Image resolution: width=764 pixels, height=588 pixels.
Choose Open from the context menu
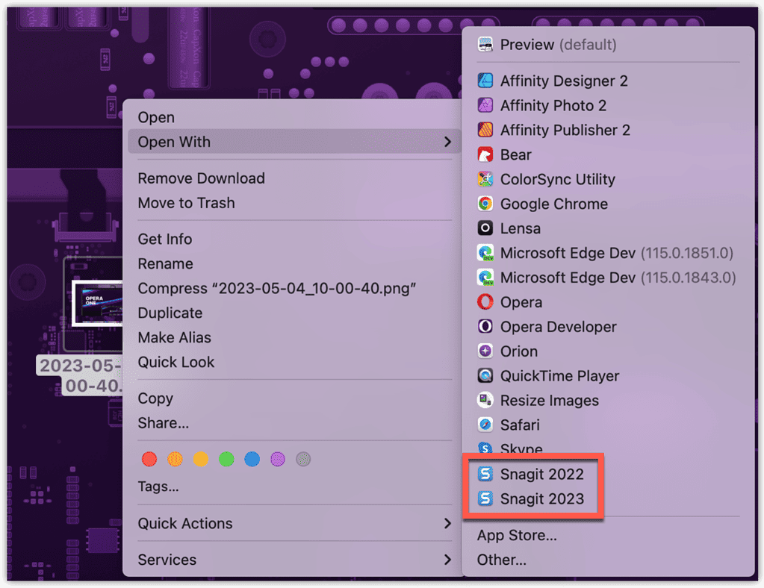(156, 117)
